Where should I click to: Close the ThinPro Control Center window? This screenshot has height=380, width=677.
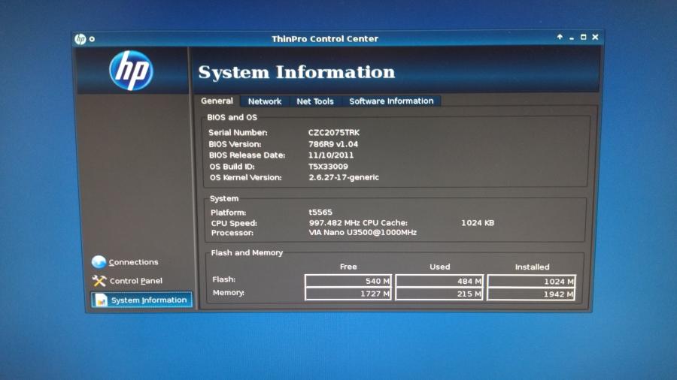(596, 37)
